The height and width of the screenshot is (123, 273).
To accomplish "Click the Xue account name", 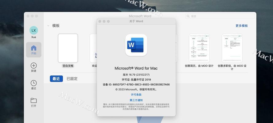I will 33,37.
